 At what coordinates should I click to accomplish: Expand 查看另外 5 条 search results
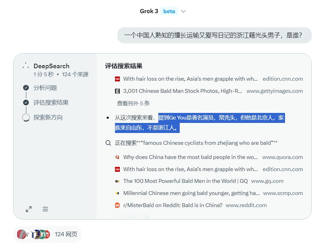click(x=133, y=103)
